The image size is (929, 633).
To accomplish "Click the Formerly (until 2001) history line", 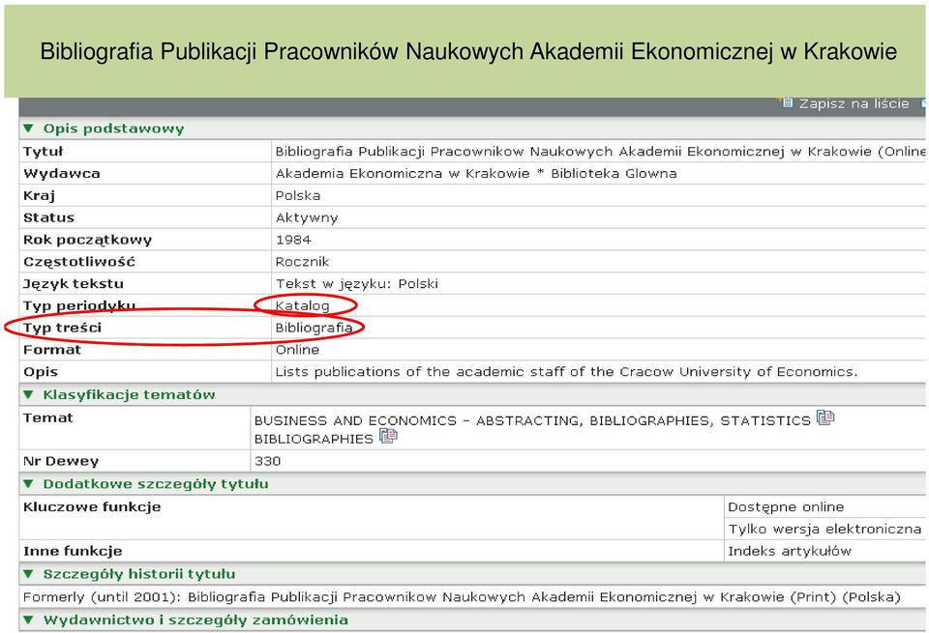I will (462, 597).
